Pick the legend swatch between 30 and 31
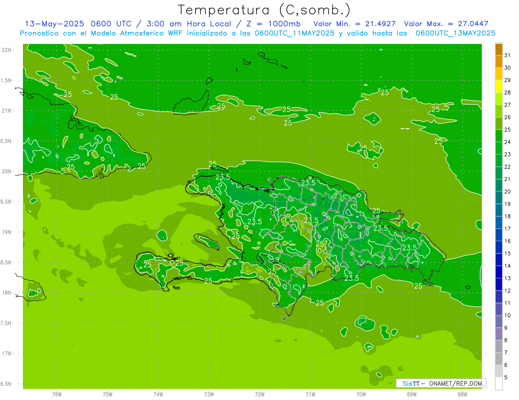Viewport: 519px width, 400px height. tap(499, 62)
